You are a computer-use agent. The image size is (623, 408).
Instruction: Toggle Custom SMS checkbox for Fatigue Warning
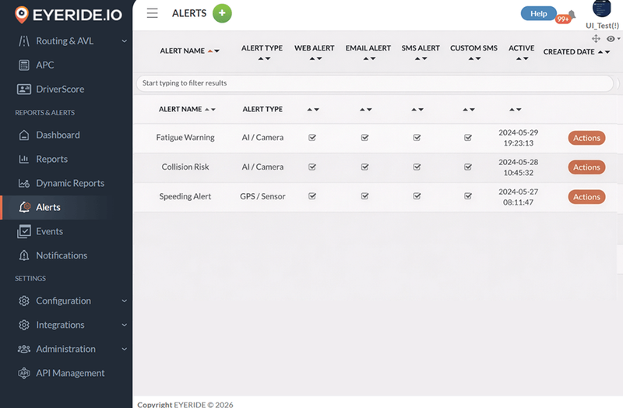coord(468,138)
